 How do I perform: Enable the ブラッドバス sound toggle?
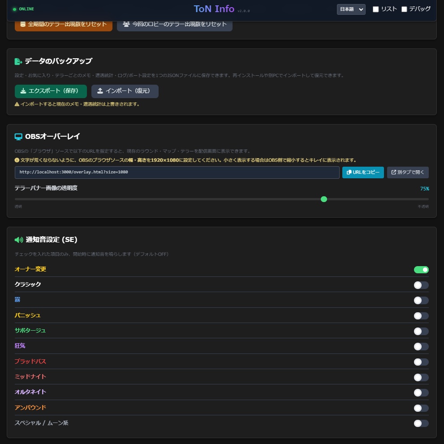[421, 362]
